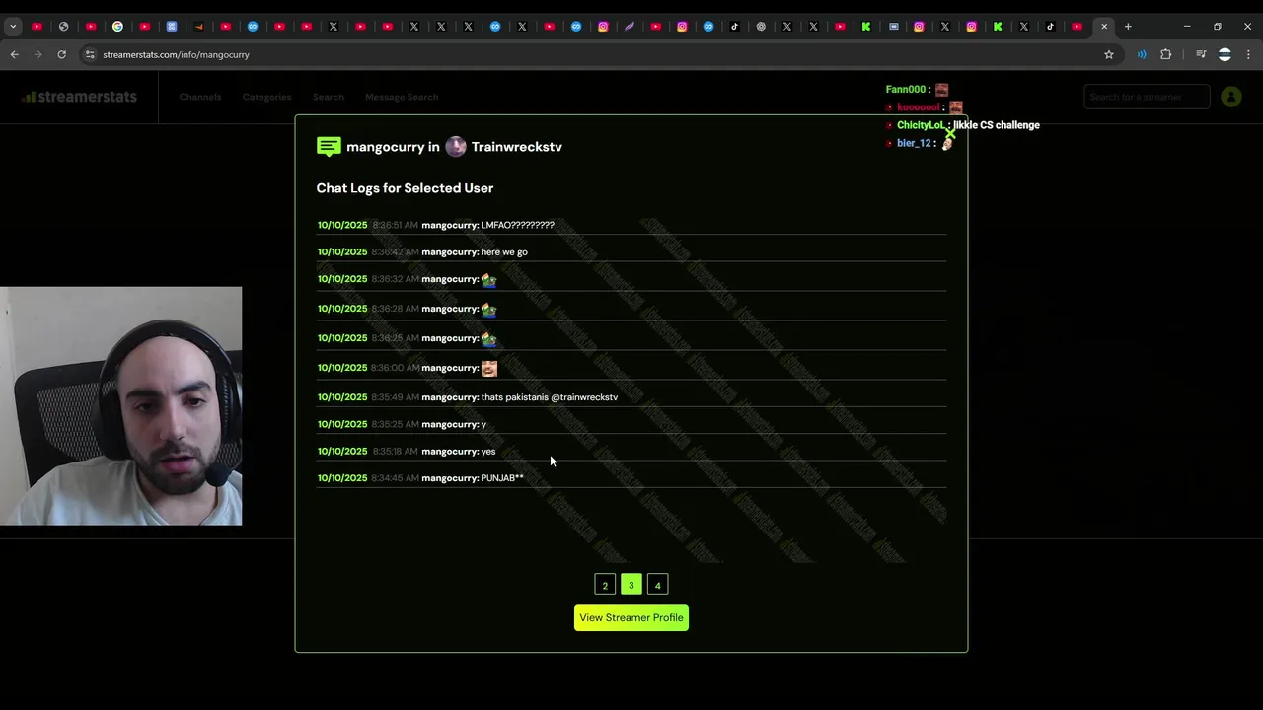Switch to the Google browser tab
Image resolution: width=1263 pixels, height=710 pixels.
tap(117, 27)
